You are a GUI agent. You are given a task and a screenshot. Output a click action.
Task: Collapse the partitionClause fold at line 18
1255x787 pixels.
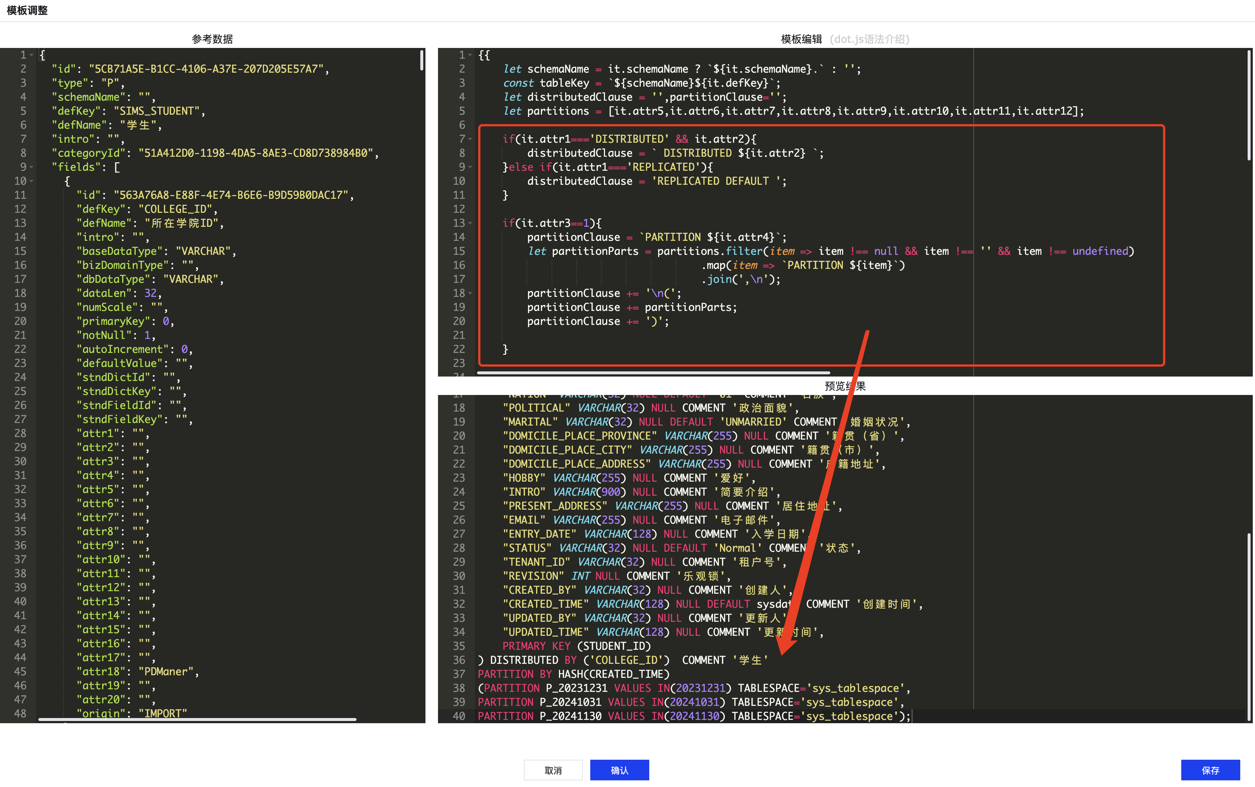pos(469,293)
